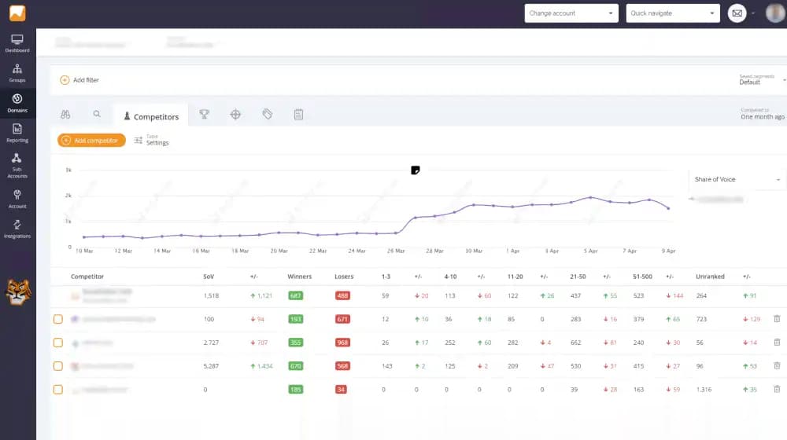Image resolution: width=787 pixels, height=440 pixels.
Task: Go to Domains in the sidebar
Action: pyautogui.click(x=17, y=103)
